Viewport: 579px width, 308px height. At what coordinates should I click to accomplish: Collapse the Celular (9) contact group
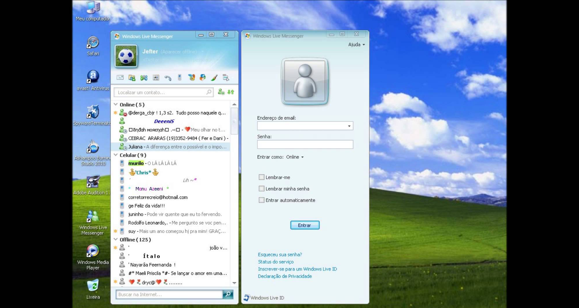pos(116,155)
